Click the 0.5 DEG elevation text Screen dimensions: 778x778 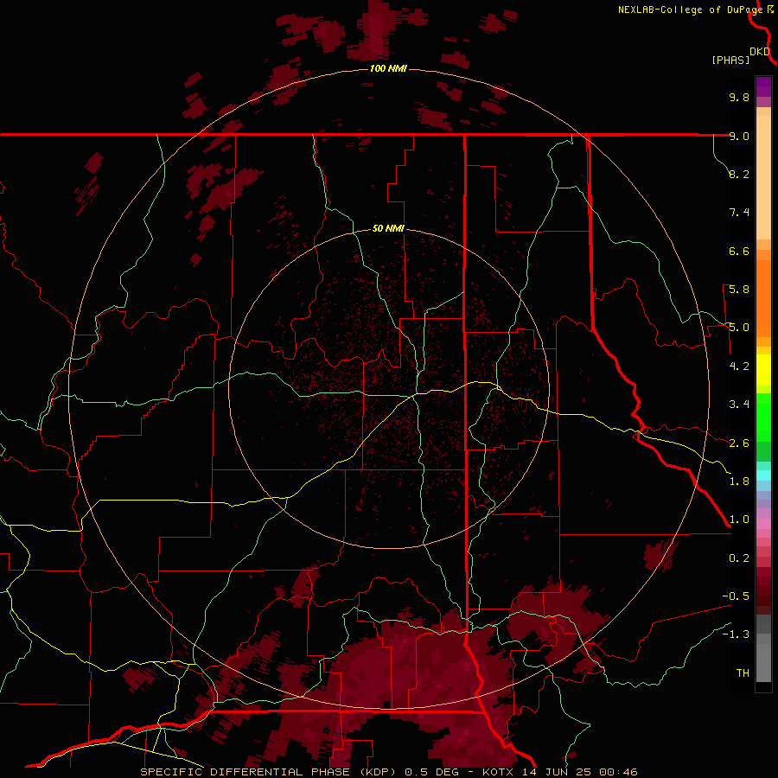click(432, 772)
